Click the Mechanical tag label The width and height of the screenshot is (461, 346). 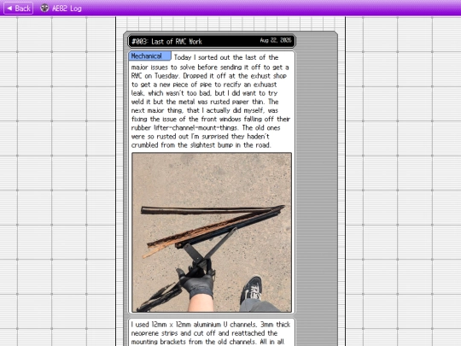pyautogui.click(x=149, y=56)
